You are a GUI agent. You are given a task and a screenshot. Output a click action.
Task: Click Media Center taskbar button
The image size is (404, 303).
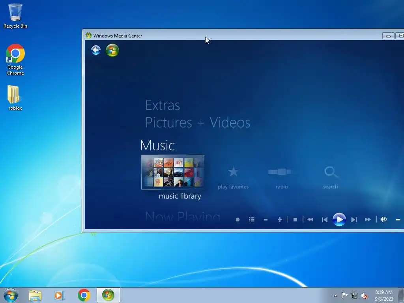(x=108, y=295)
